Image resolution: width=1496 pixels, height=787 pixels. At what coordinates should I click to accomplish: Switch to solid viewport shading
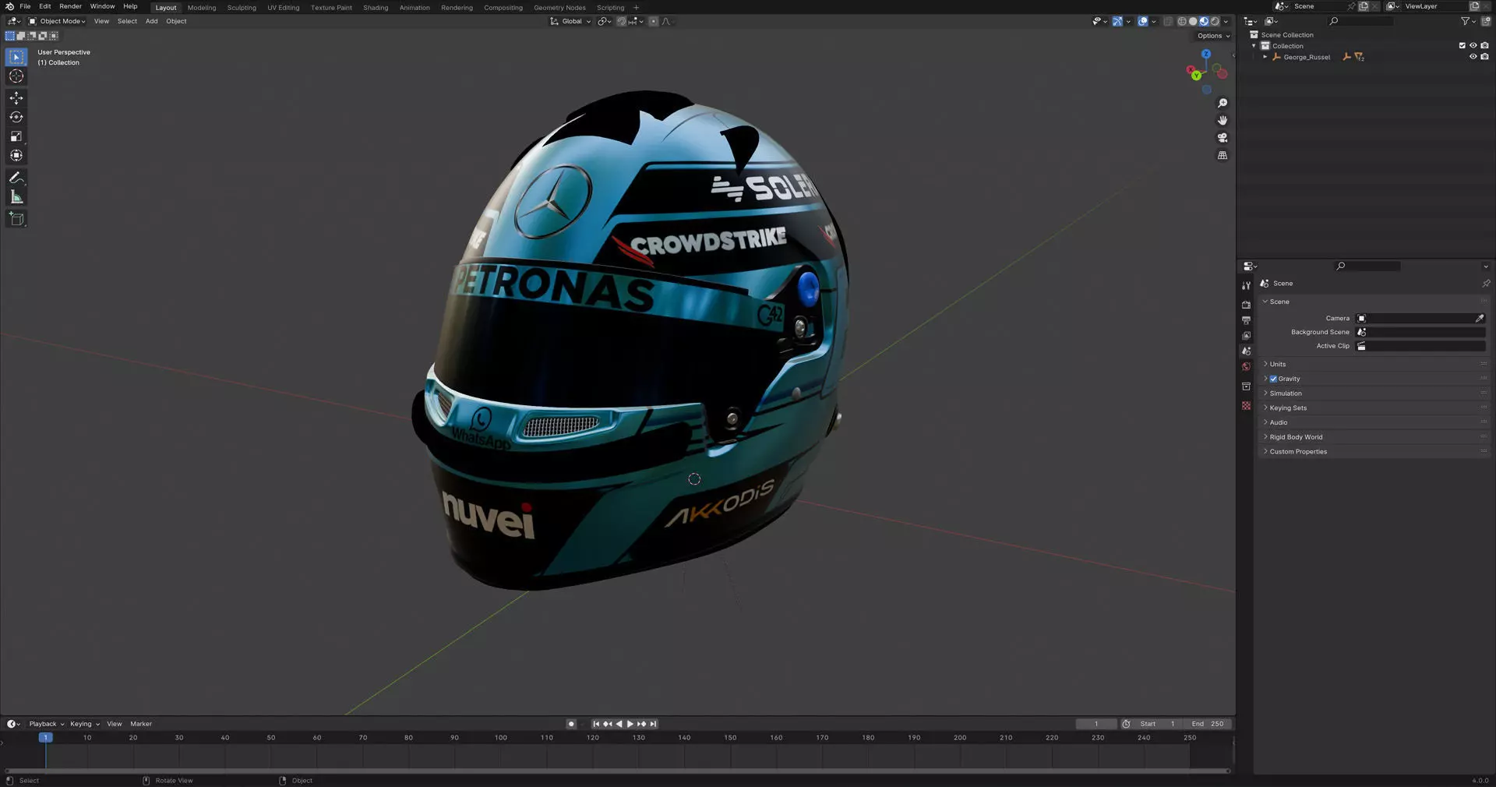click(1193, 21)
